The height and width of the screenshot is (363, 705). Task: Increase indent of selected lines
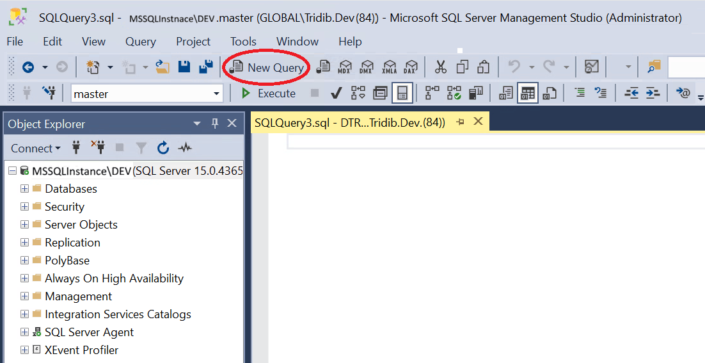click(653, 93)
